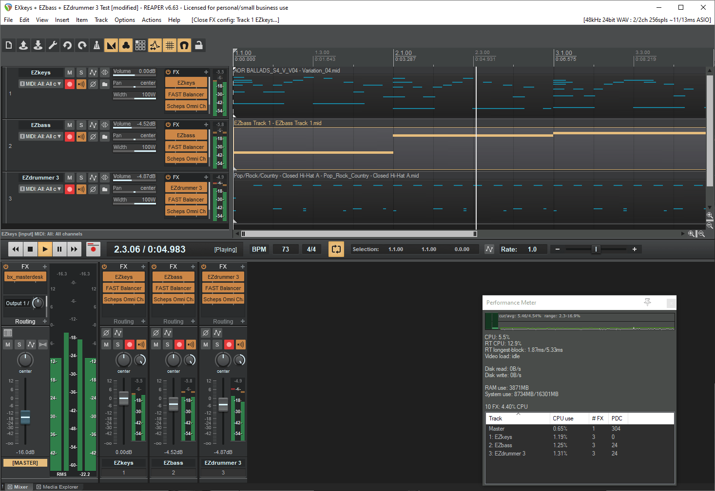Open FAST Balancer slot on EZbass track panel
Screen dimensions: 715x491
tap(186, 147)
